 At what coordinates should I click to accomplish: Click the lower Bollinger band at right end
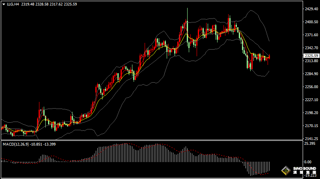pyautogui.click(x=268, y=72)
